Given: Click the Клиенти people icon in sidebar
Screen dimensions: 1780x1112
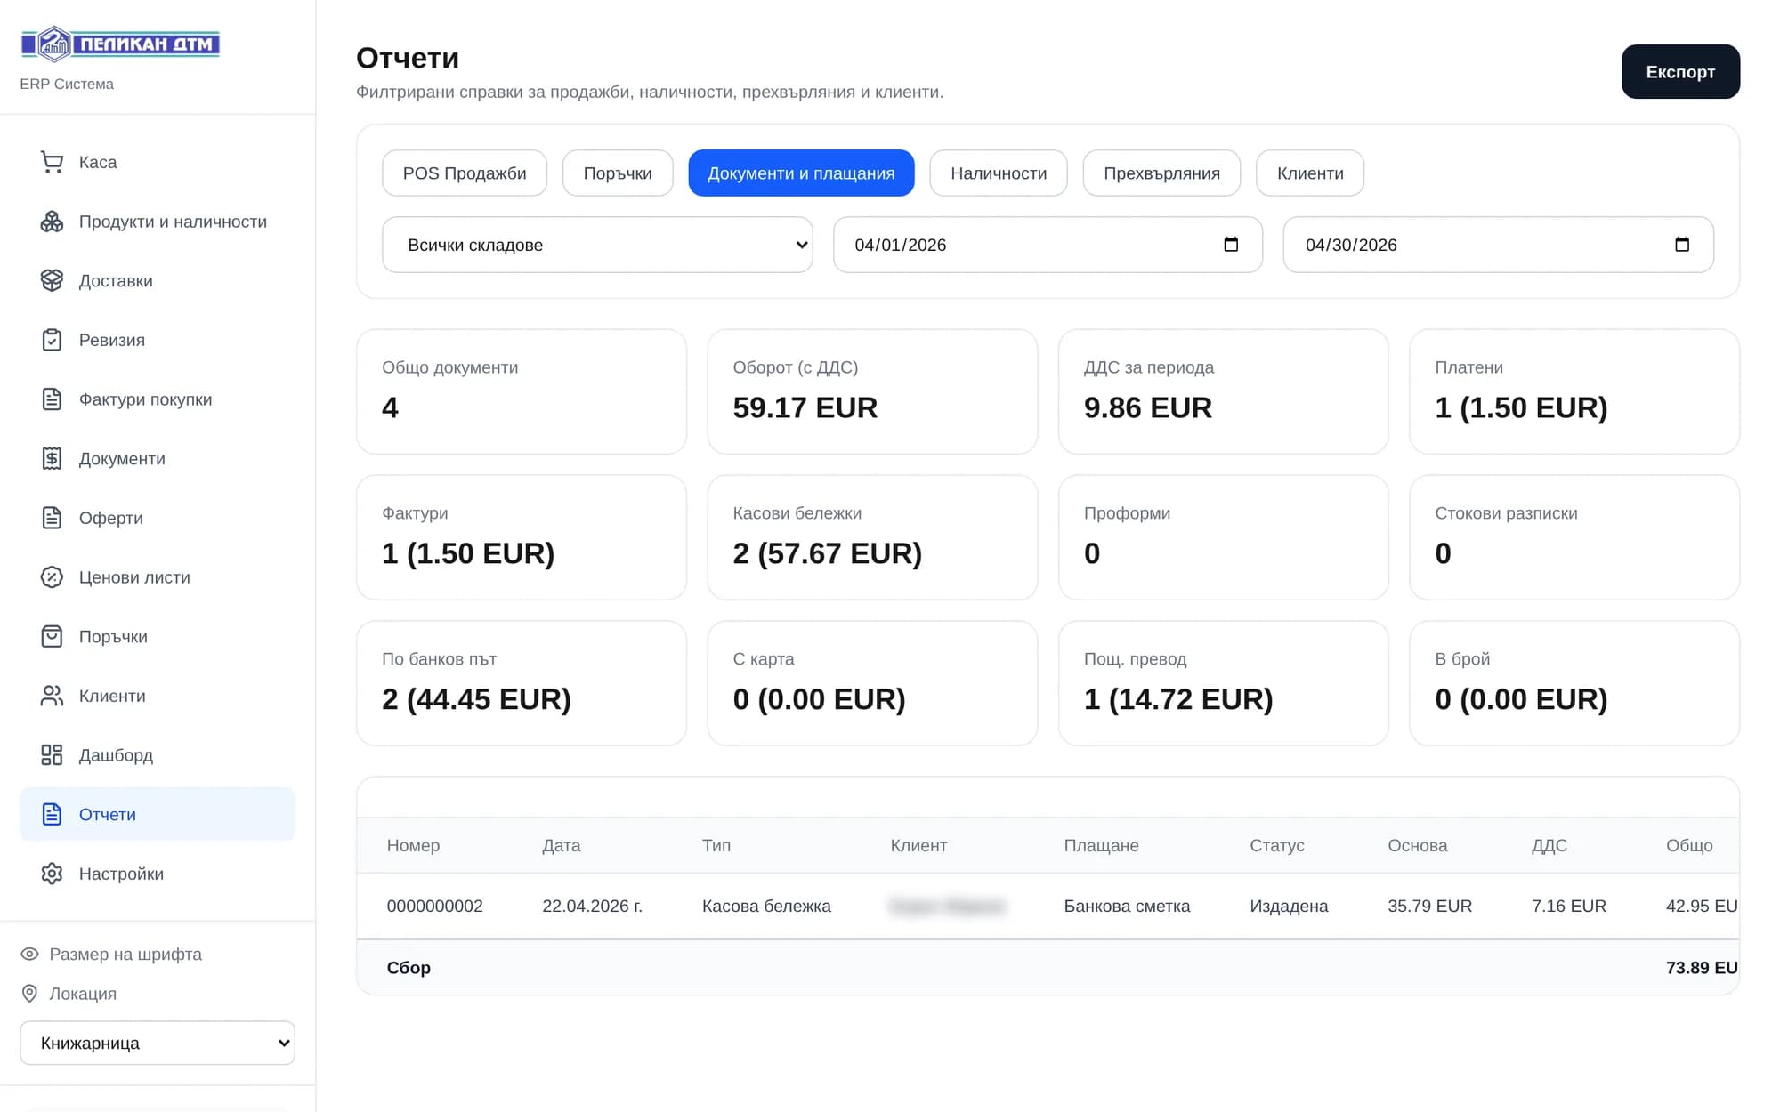Looking at the screenshot, I should click(52, 696).
